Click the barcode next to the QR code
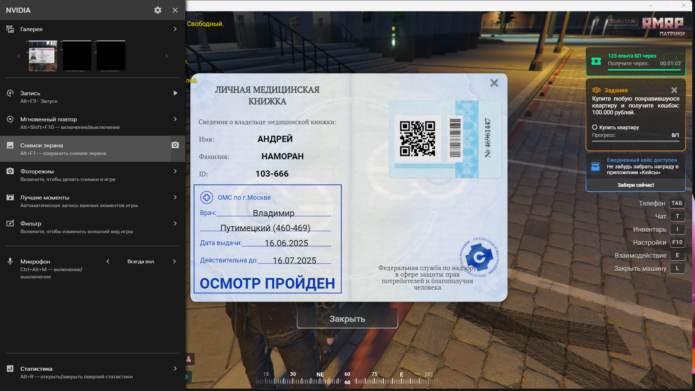Viewport: 695px width, 391px height. click(x=455, y=138)
